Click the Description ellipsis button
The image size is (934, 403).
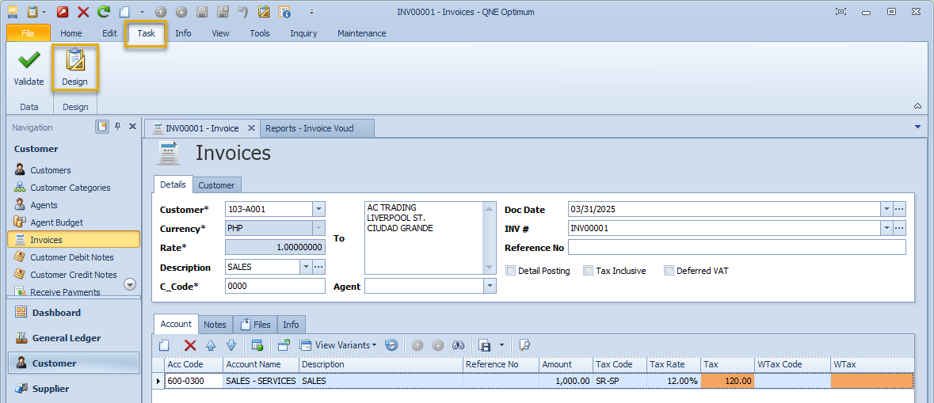(318, 267)
